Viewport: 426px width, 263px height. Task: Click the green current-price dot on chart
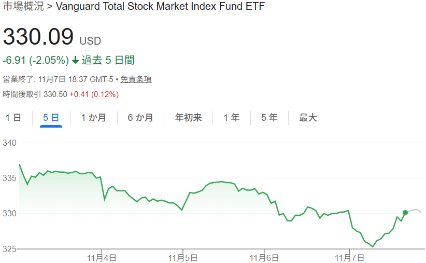[x=405, y=213]
